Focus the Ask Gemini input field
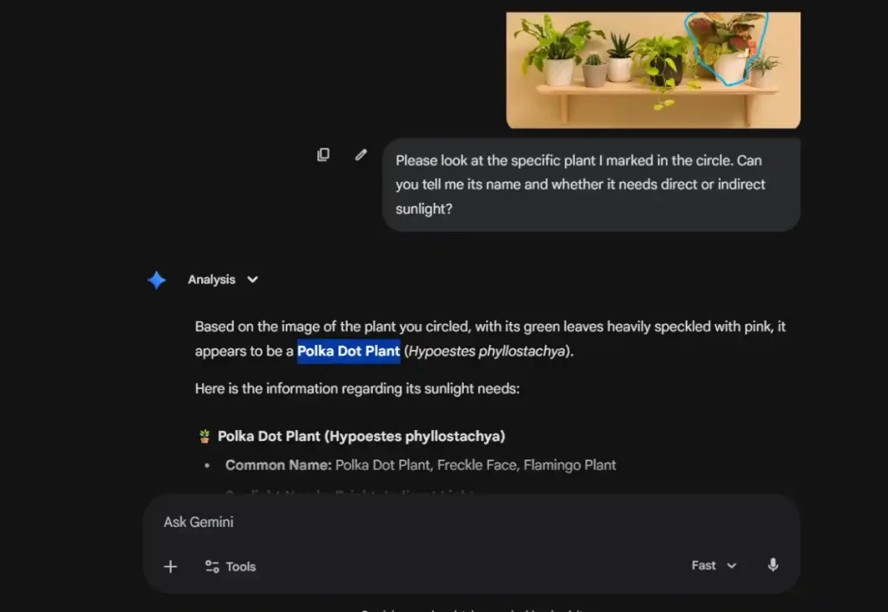Image resolution: width=888 pixels, height=612 pixels. click(468, 522)
